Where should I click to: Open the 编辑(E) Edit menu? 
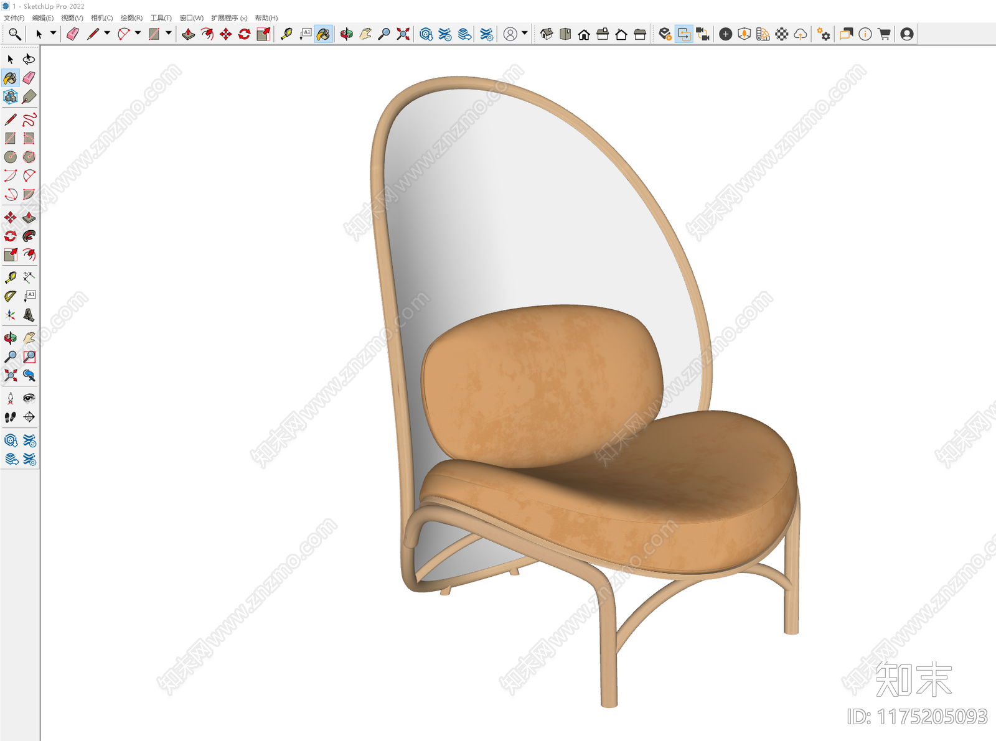(x=43, y=18)
